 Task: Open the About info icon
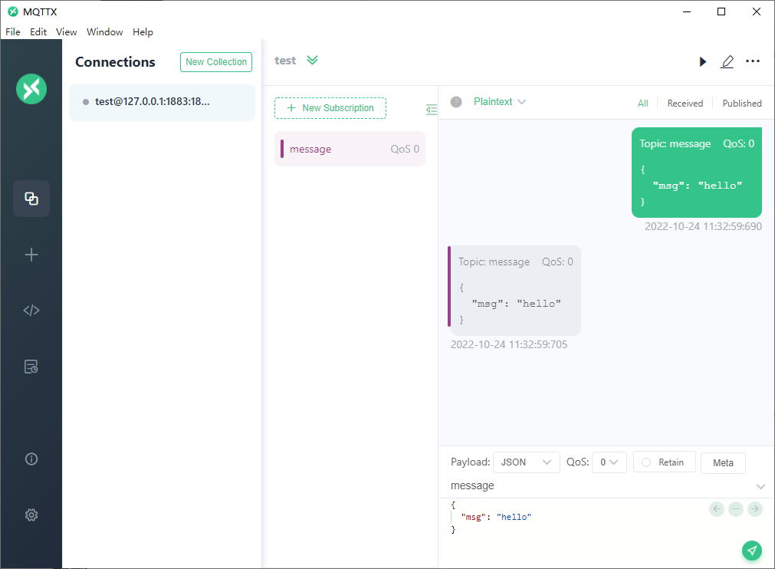pos(31,459)
